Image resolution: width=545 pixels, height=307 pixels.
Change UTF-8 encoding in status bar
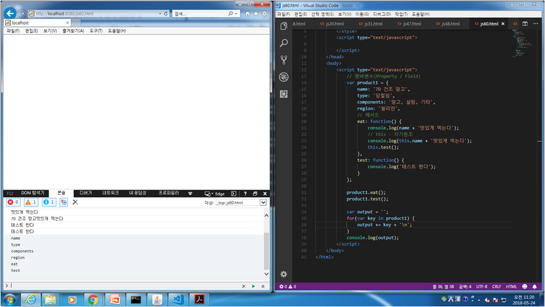481,286
